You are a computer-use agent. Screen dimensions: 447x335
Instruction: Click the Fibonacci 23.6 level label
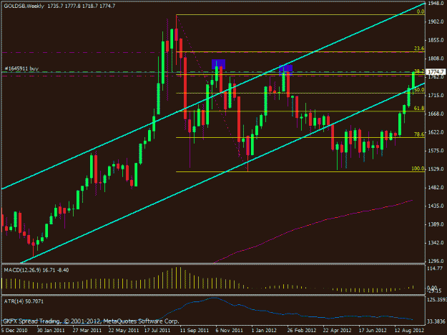click(x=419, y=49)
